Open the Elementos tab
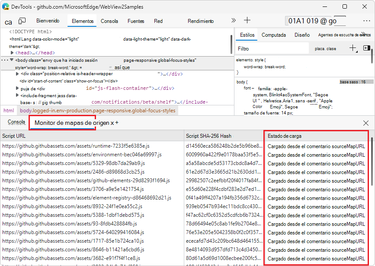375x266 pixels. tap(83, 21)
